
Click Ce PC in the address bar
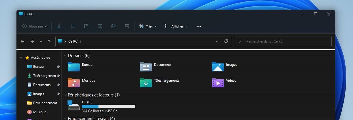[x=73, y=41]
